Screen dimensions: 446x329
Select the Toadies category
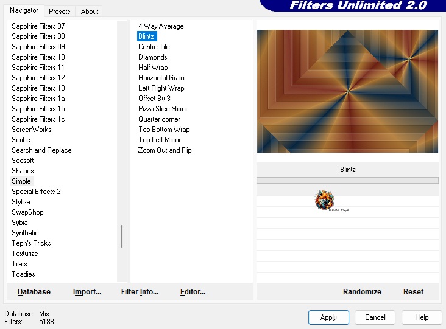click(x=23, y=274)
